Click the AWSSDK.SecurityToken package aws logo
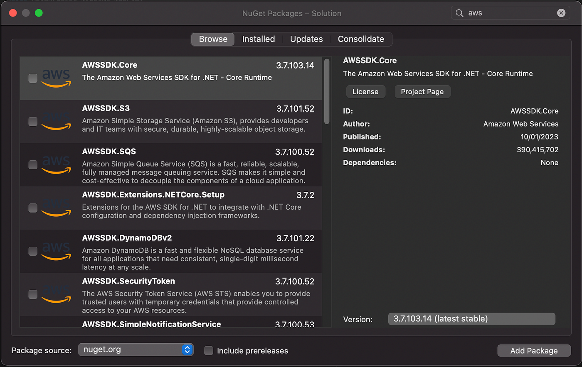Screen dimensions: 582x367 [56, 294]
